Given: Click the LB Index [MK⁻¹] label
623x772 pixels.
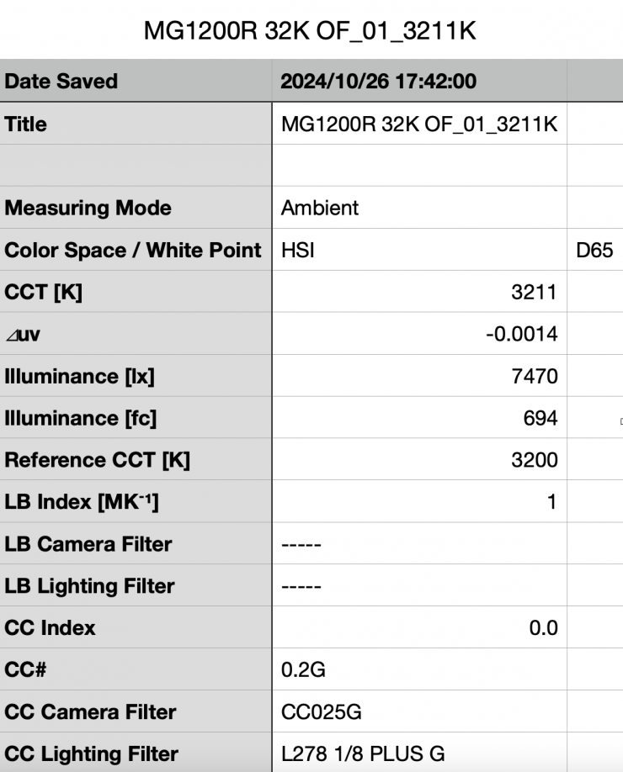Looking at the screenshot, I should pos(82,502).
